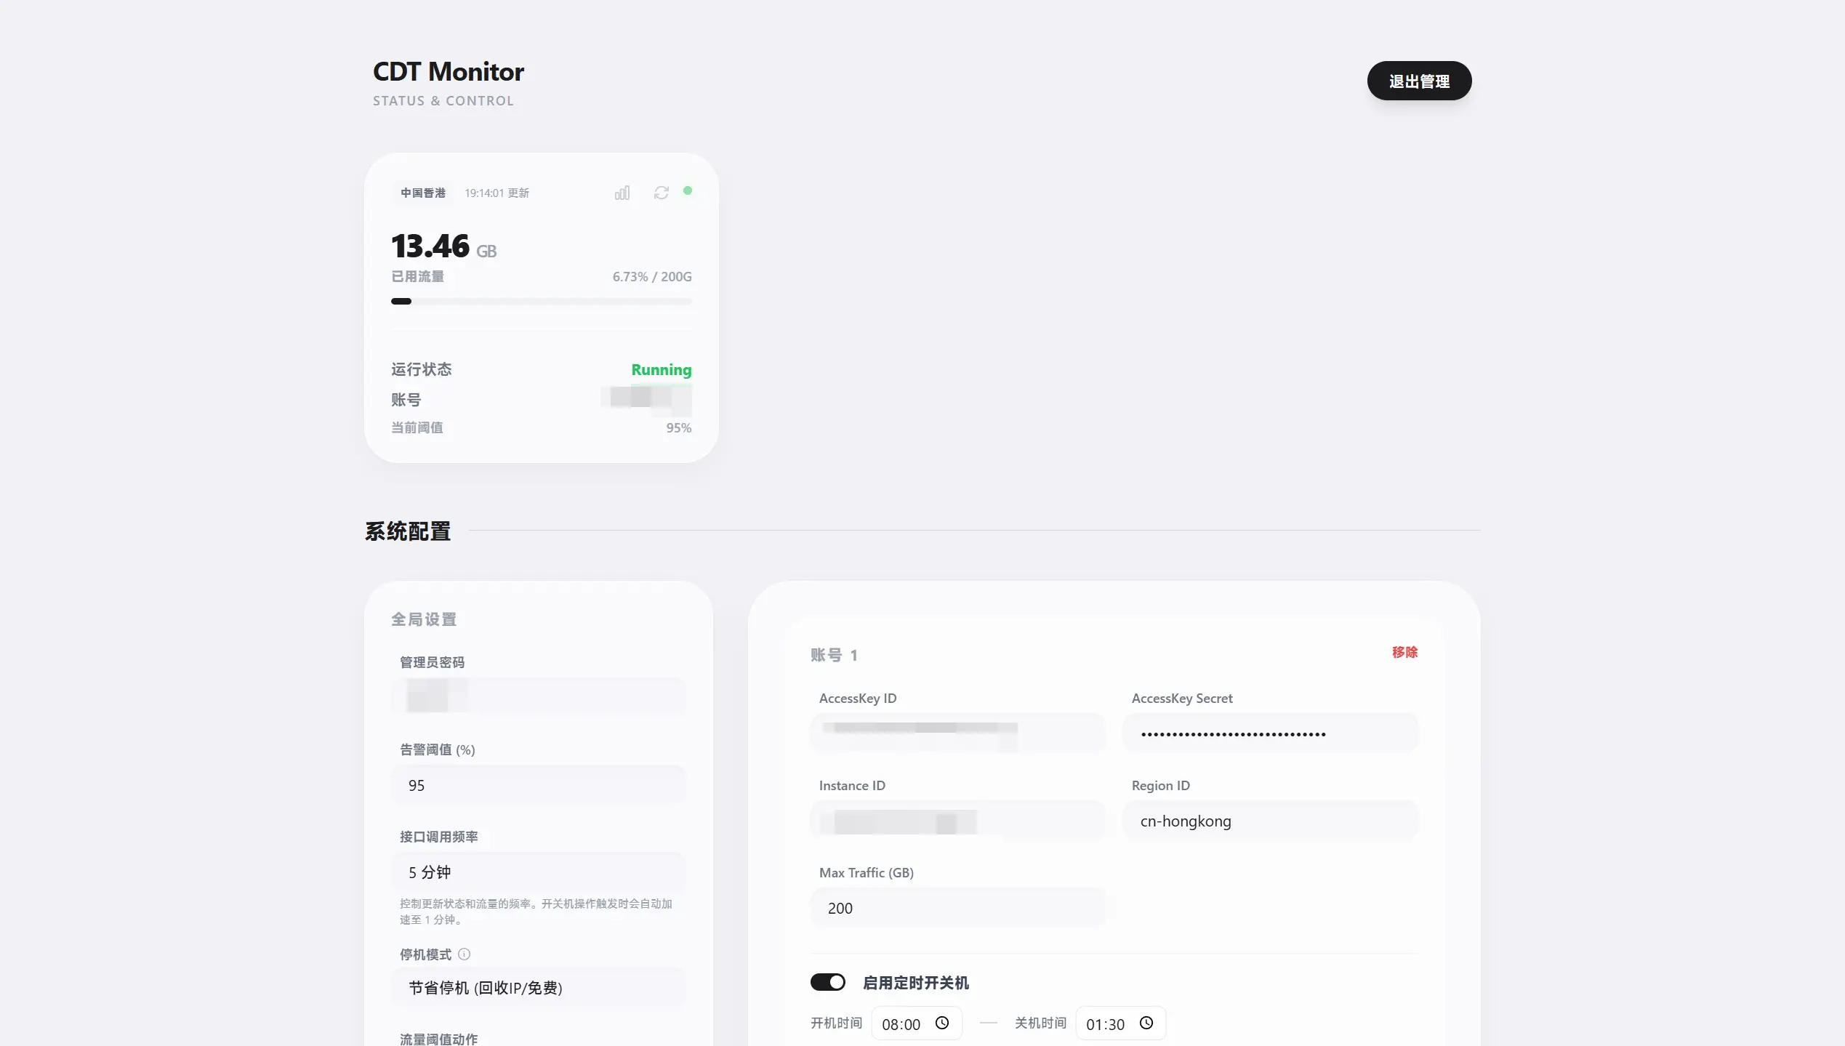Click the refresh icon to update traffic data

click(661, 192)
